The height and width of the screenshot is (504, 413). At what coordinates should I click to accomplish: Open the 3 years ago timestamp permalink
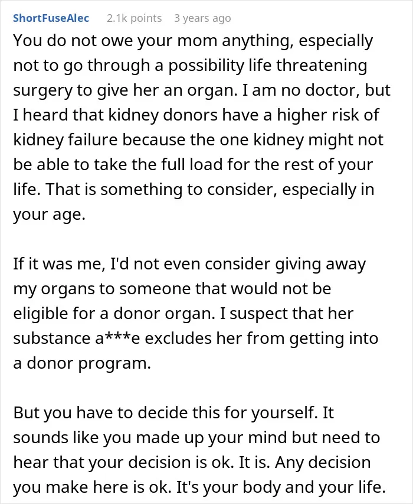click(202, 19)
